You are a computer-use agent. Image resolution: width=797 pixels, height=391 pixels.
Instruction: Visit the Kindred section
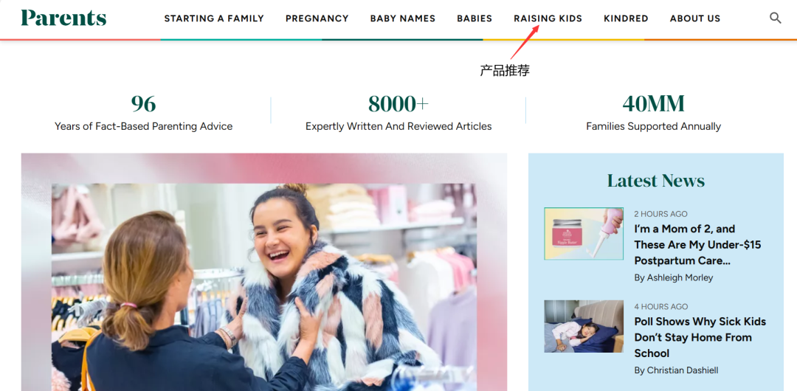coord(627,19)
